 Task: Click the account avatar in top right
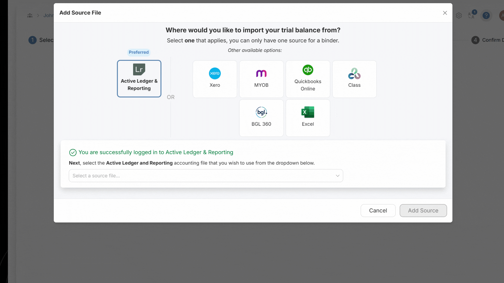[x=502, y=15]
